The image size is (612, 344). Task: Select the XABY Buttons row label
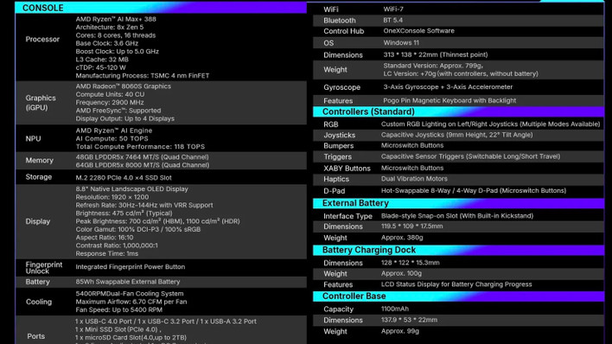[x=347, y=169]
